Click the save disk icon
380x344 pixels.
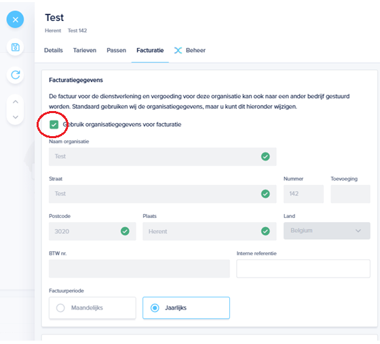[x=15, y=47]
